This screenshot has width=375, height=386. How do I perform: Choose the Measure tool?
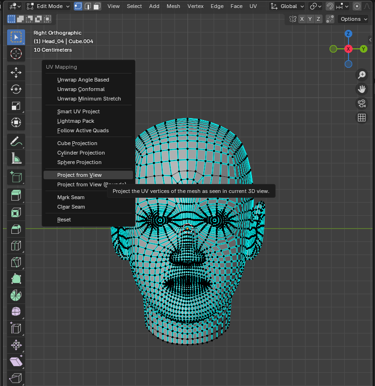(16, 158)
